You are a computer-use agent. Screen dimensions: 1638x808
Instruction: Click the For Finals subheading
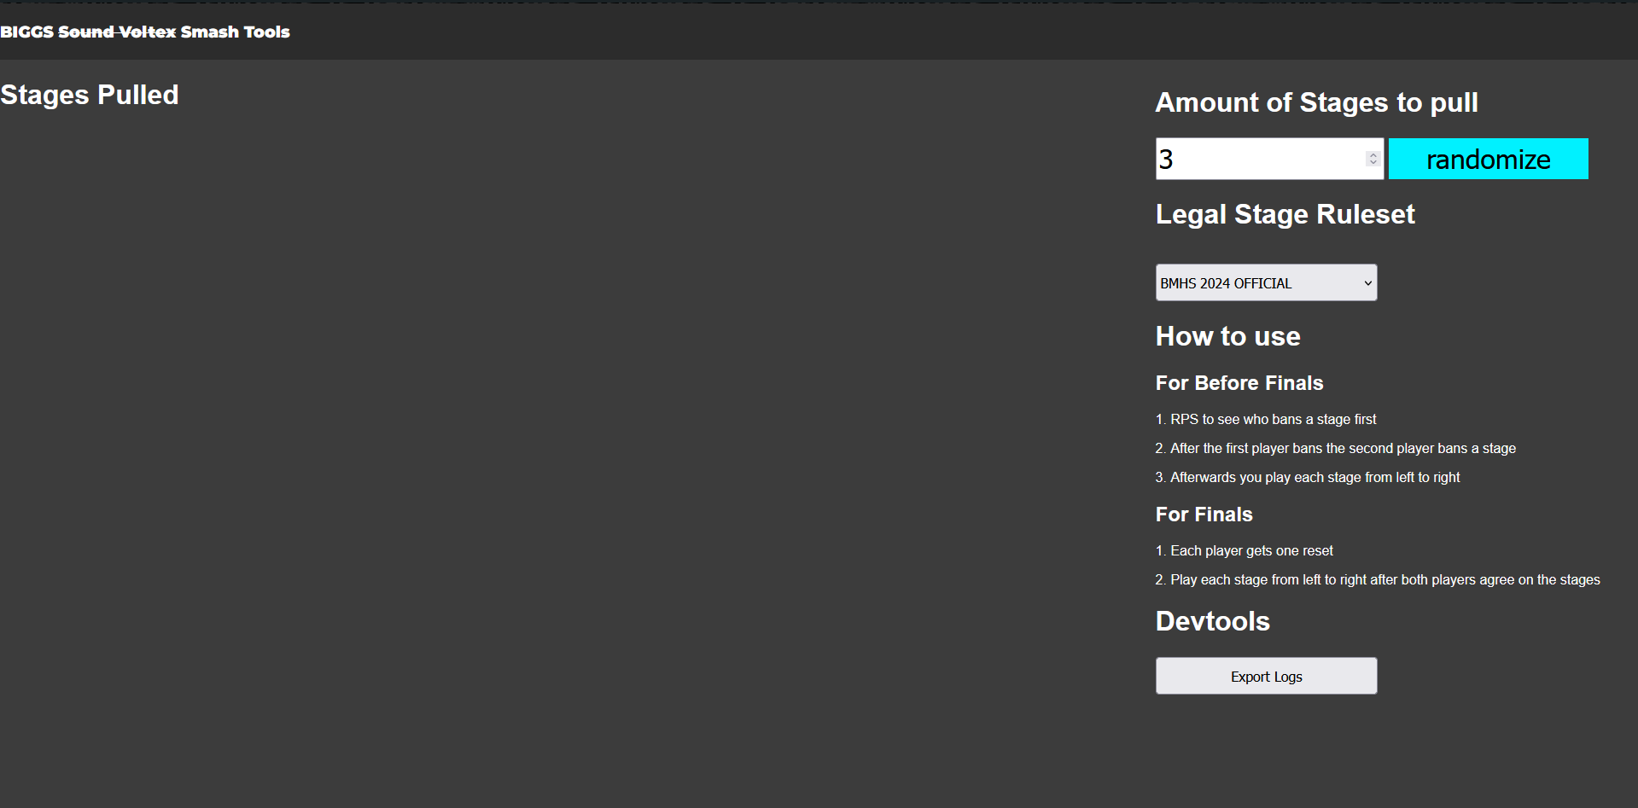pyautogui.click(x=1204, y=514)
